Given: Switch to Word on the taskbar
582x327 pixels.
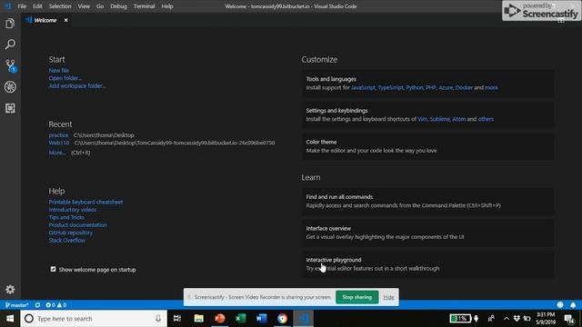Looking at the screenshot, I should click(x=261, y=319).
